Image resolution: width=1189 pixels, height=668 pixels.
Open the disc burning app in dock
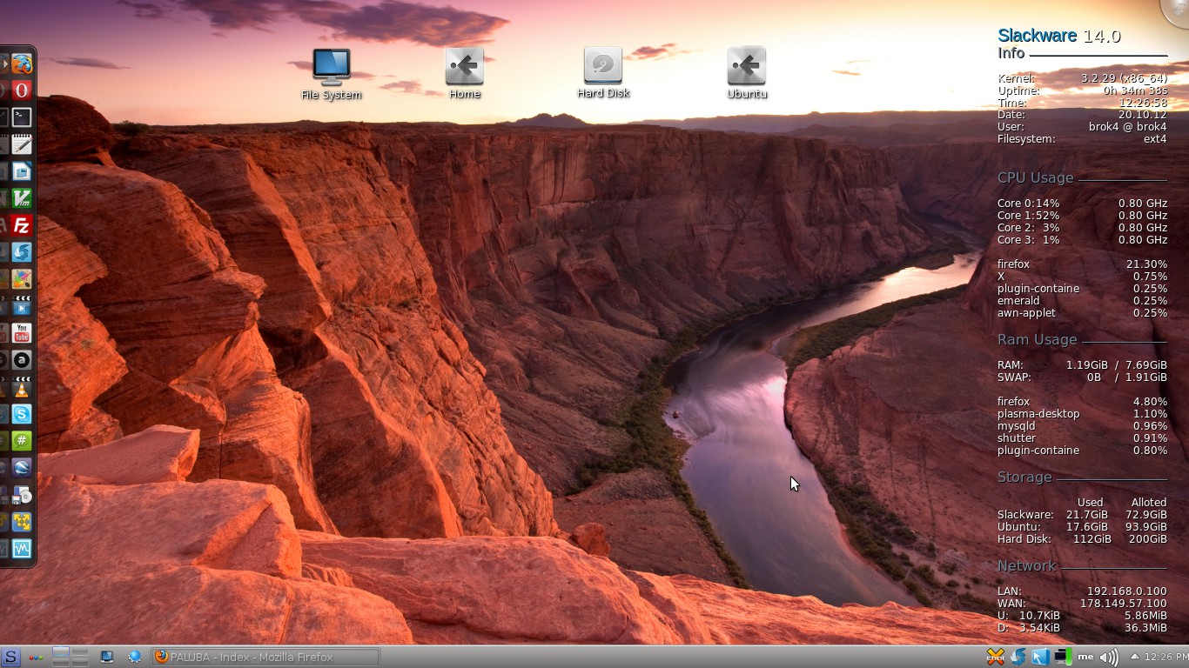[x=22, y=495]
